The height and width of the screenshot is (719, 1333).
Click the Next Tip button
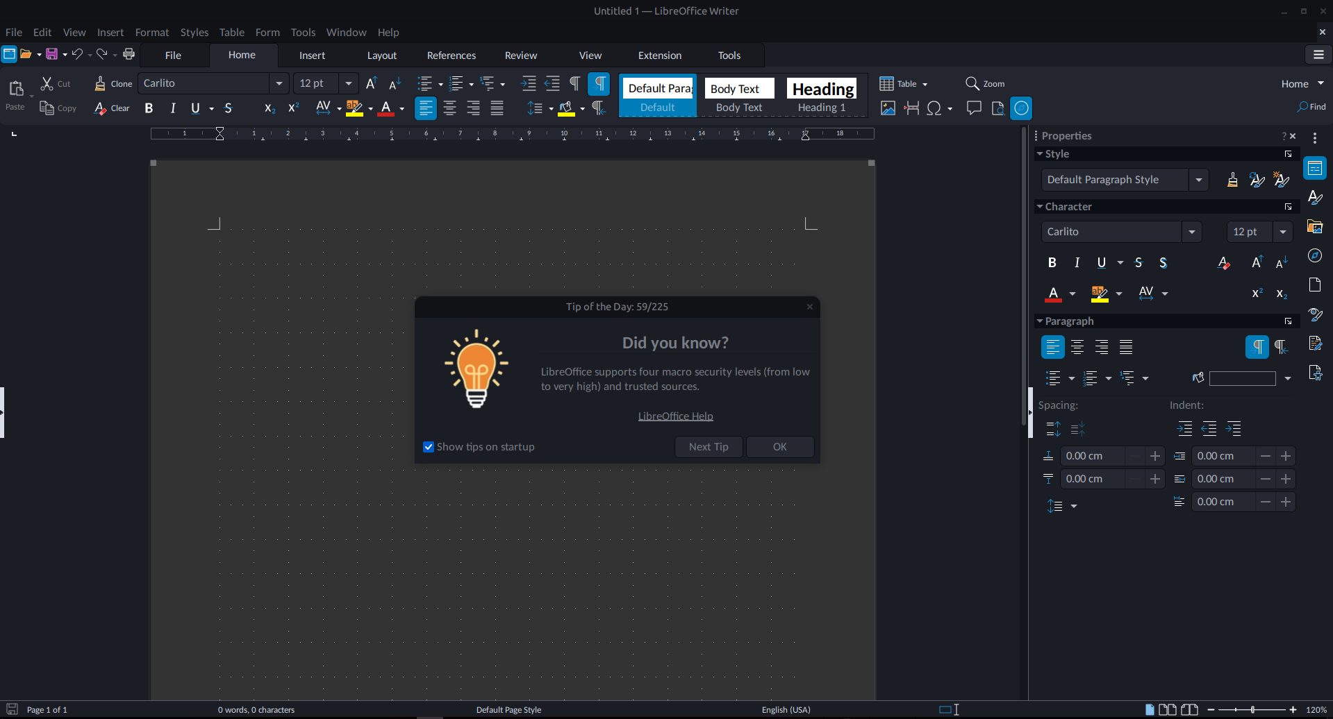tap(709, 447)
